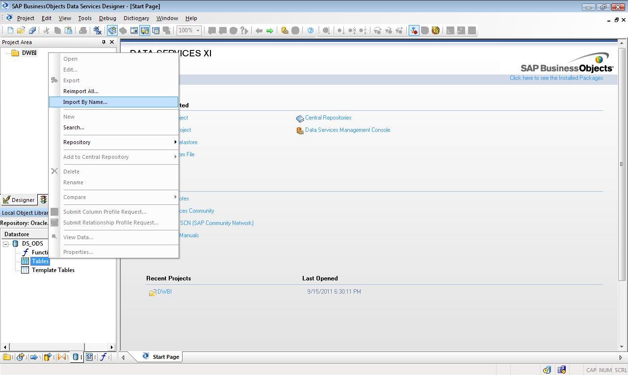Click the gold funnel toolbar icon
Viewport: 628px width, 375px height.
pyautogui.click(x=436, y=30)
